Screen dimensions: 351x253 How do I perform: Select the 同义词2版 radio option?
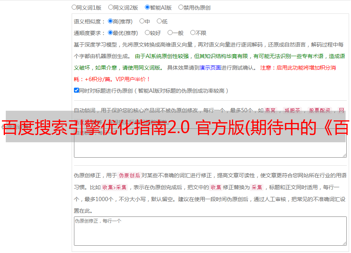[111, 7]
